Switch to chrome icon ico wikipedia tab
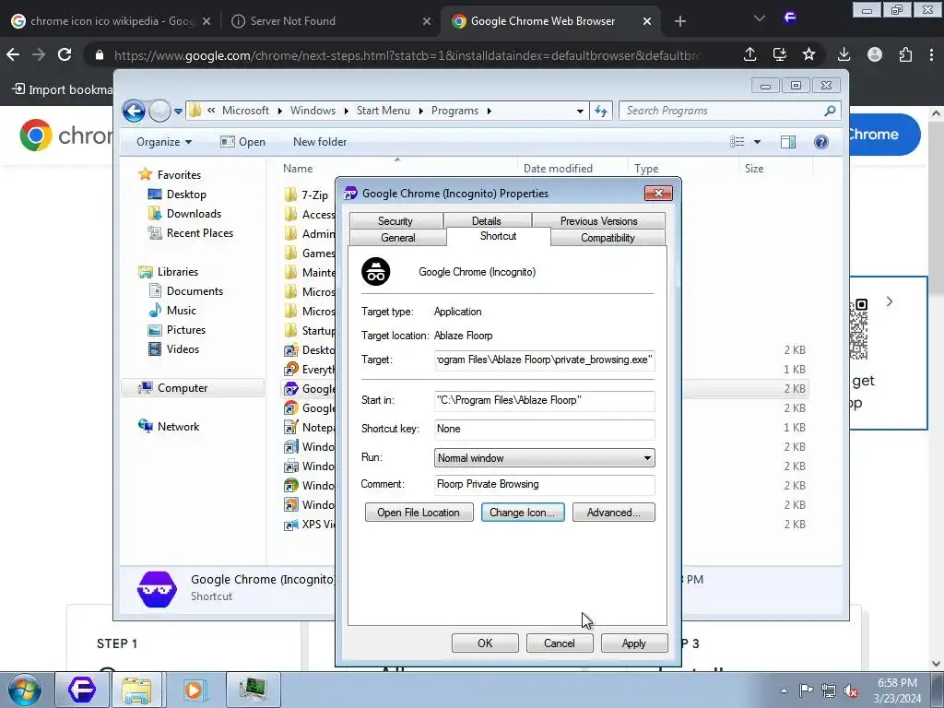The image size is (944, 708). [x=111, y=21]
